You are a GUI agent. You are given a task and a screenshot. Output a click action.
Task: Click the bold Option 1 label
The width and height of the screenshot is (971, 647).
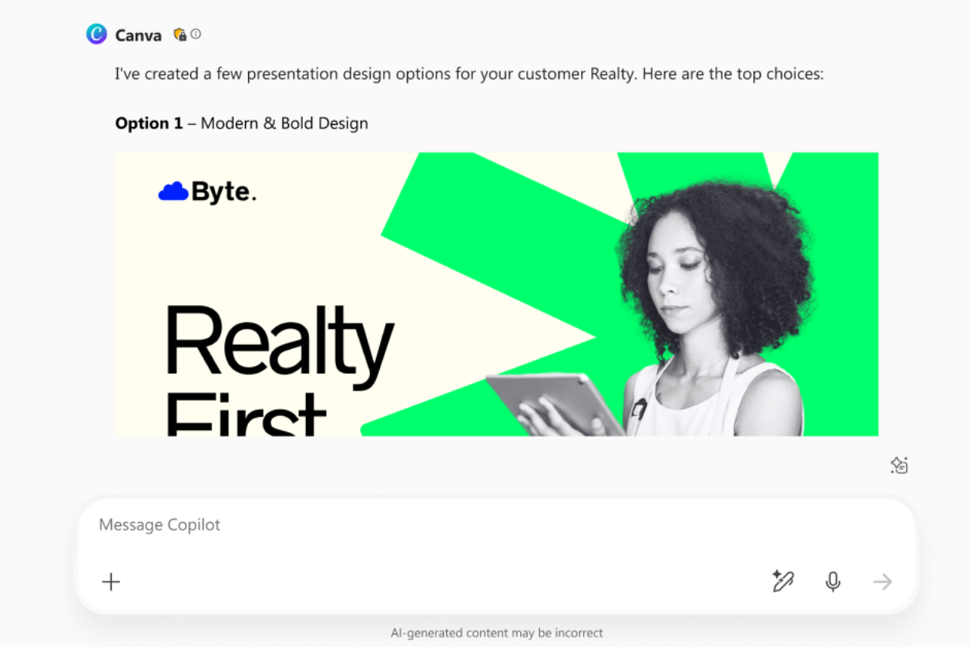click(x=150, y=123)
